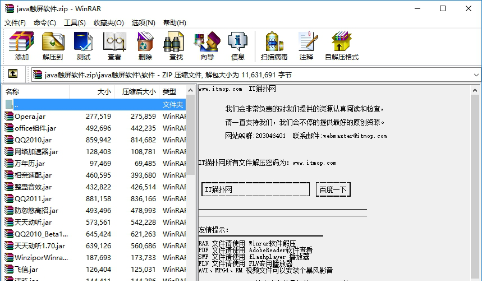Sort by the 大小 column header
This screenshot has height=292, width=482.
point(92,91)
